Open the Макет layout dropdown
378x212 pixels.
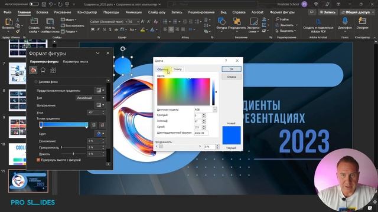[69, 19]
